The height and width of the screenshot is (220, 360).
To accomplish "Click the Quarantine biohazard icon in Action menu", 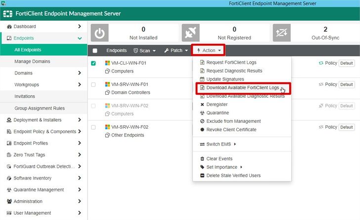I will tap(202, 113).
